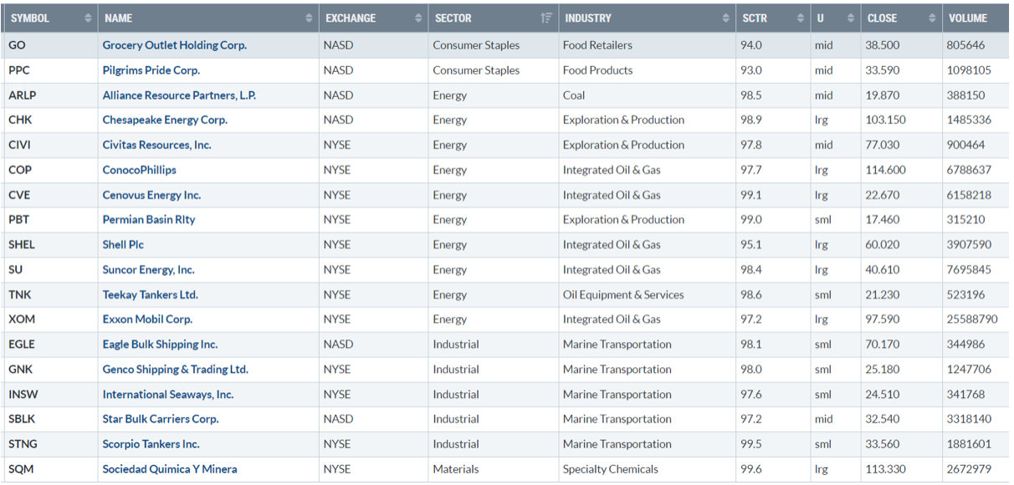The image size is (1014, 485).
Task: Click the sort arrows in INDUSTRY column header
Action: point(725,18)
